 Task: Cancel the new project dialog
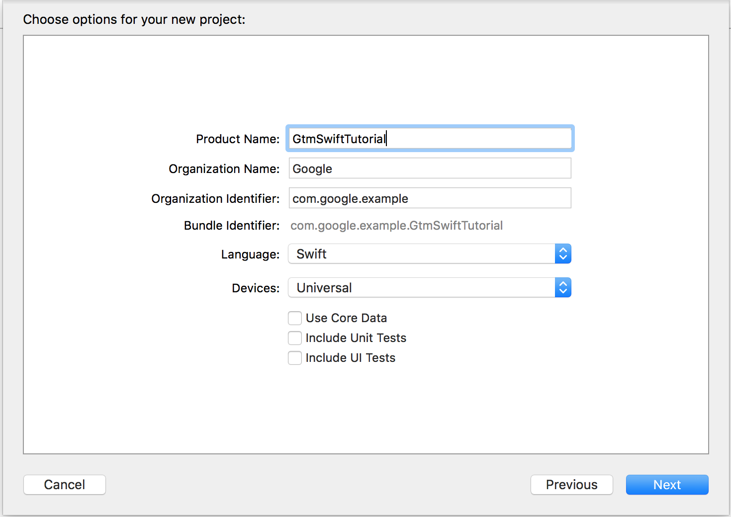click(64, 485)
